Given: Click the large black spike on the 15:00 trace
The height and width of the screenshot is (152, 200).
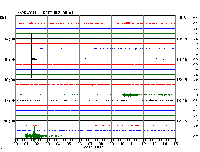Looking at the screenshot, I should [x=31, y=58].
